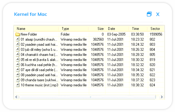The image size is (175, 112).
Task: Click the file icon beside 07 aye dil-dil
Action: (x=18, y=70)
